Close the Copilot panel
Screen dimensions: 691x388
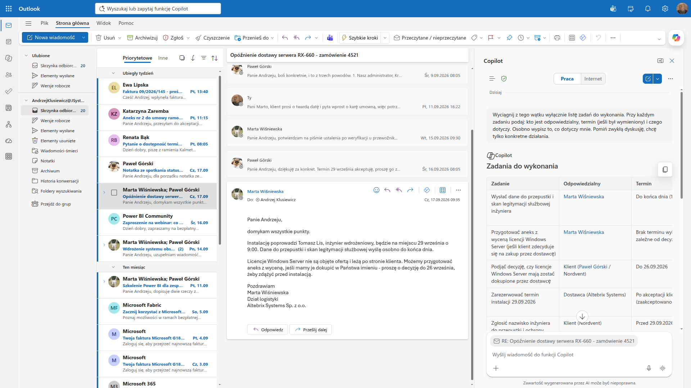(x=672, y=61)
